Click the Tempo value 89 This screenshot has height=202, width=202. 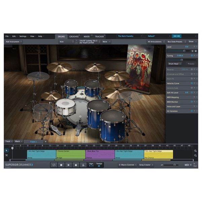pyautogui.click(x=99, y=166)
